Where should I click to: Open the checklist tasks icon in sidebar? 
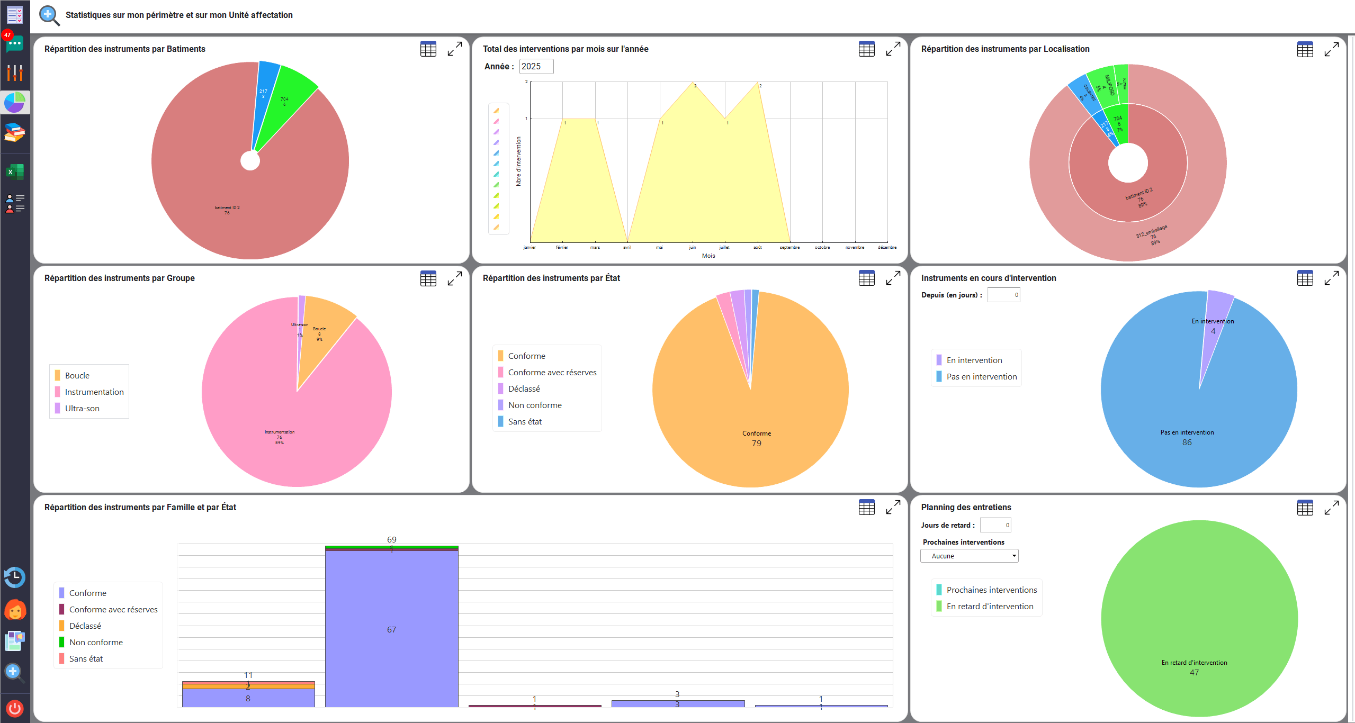pyautogui.click(x=14, y=14)
